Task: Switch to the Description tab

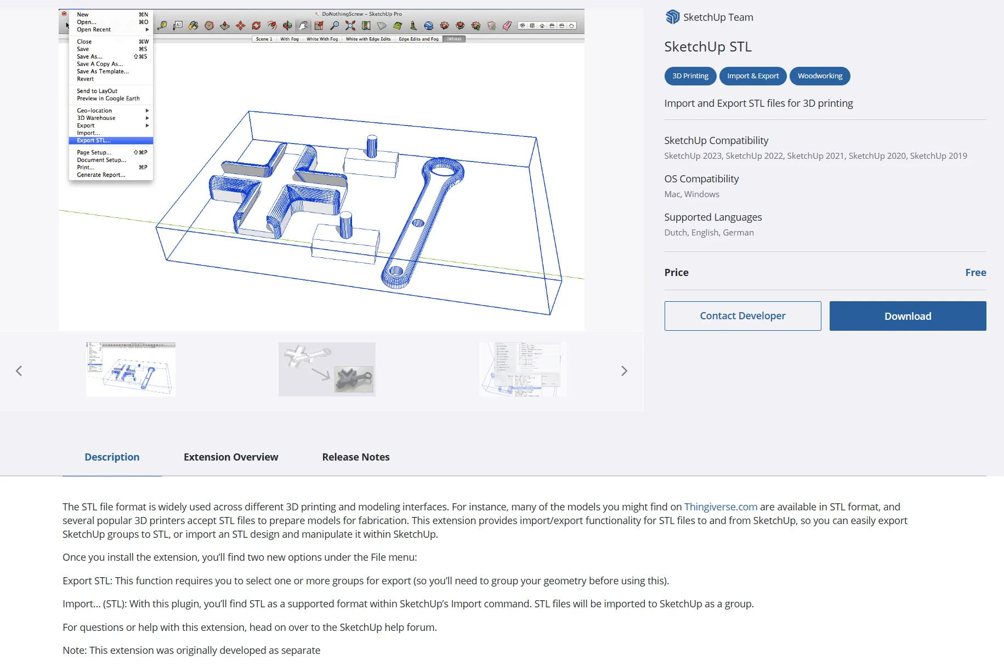Action: coord(112,457)
